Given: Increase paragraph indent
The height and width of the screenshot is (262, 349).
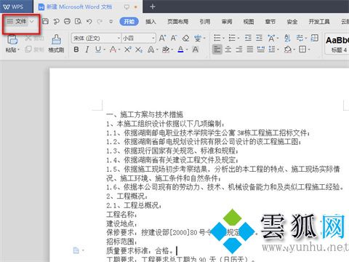Looking at the screenshot, I should (x=259, y=38).
